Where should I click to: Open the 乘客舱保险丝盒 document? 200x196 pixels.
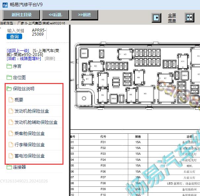pyautogui.click(x=30, y=133)
